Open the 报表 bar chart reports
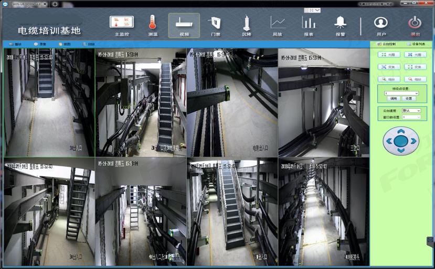The width and height of the screenshot is (435, 269). click(309, 26)
